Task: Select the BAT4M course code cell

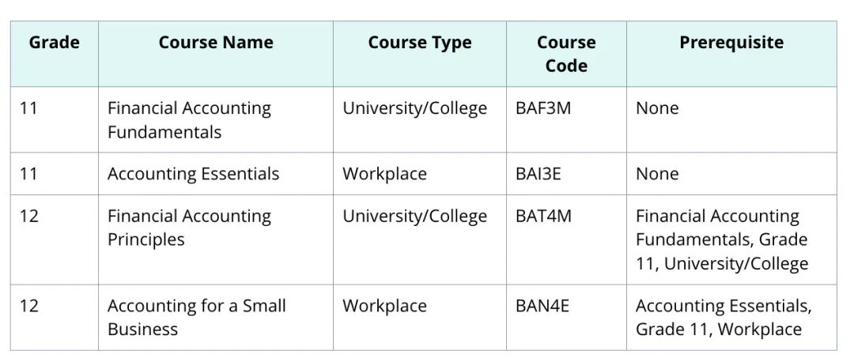Action: point(542,216)
